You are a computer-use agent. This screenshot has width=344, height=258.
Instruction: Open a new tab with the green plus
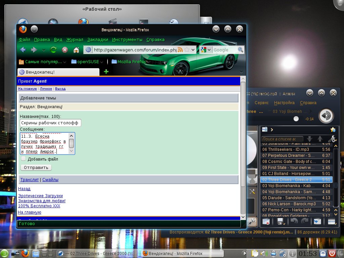pos(106,72)
